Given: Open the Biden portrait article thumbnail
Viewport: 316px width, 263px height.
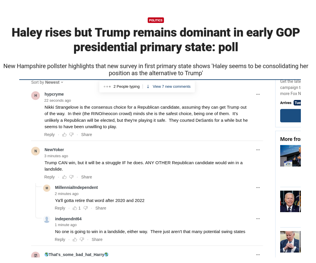Looking at the screenshot, I should pos(290,201).
